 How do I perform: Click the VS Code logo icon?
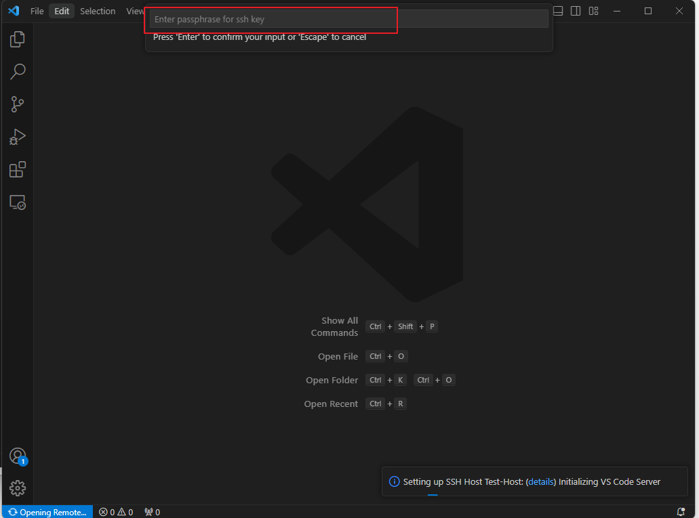tap(14, 11)
